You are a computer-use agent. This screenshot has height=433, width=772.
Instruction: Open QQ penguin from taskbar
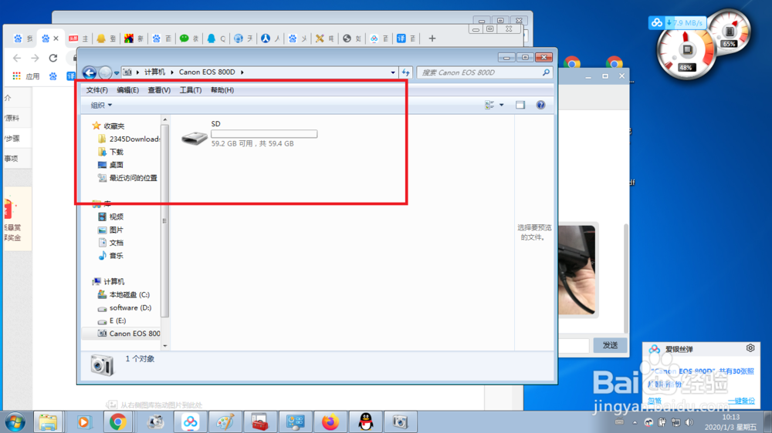[365, 421]
